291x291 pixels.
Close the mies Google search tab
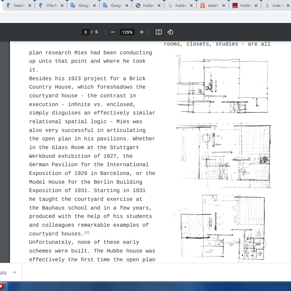(288, 5)
